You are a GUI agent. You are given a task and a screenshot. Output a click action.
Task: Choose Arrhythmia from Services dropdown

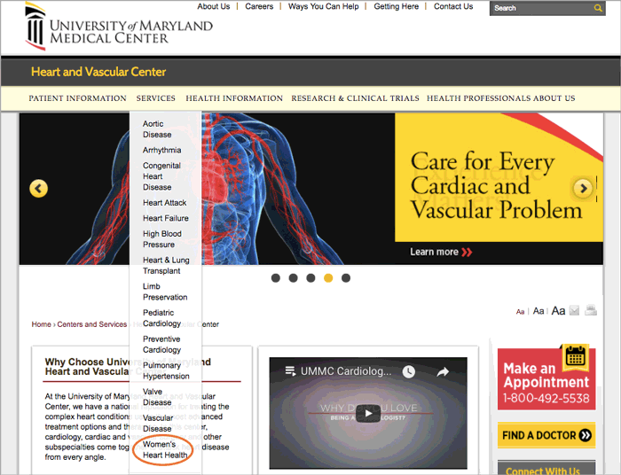tap(162, 151)
